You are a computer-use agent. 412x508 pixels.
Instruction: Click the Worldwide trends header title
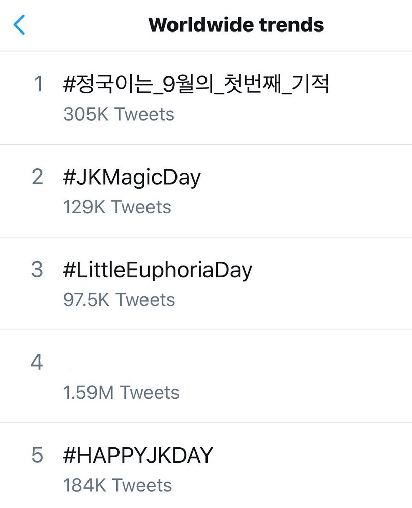(236, 24)
